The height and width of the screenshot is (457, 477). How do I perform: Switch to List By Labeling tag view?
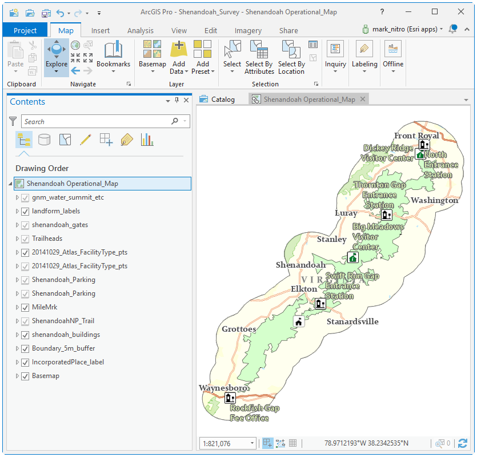(x=127, y=140)
